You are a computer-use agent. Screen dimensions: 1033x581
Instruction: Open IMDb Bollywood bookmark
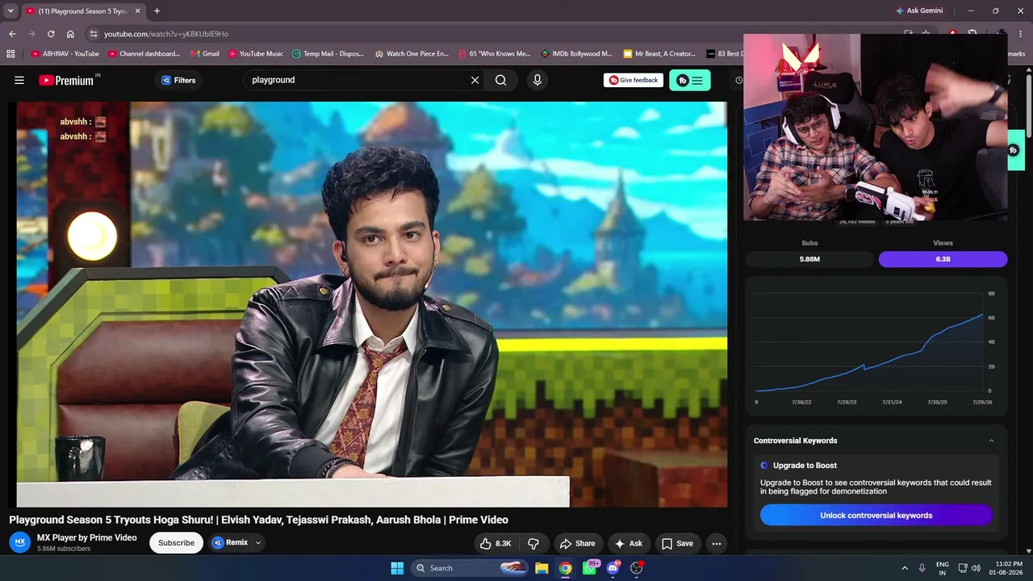click(576, 54)
